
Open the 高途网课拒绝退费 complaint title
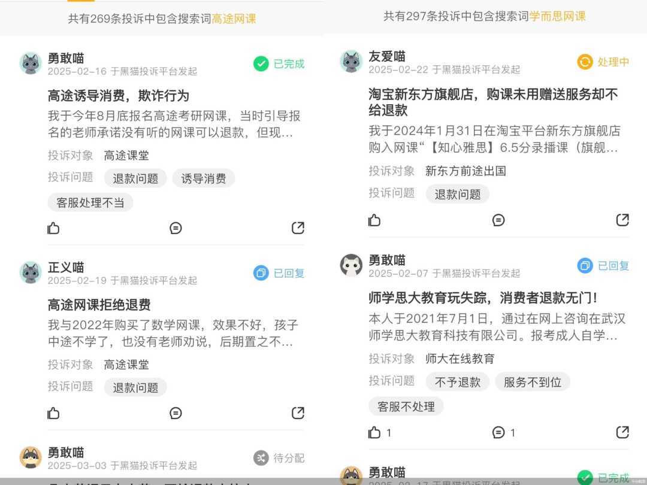point(99,305)
